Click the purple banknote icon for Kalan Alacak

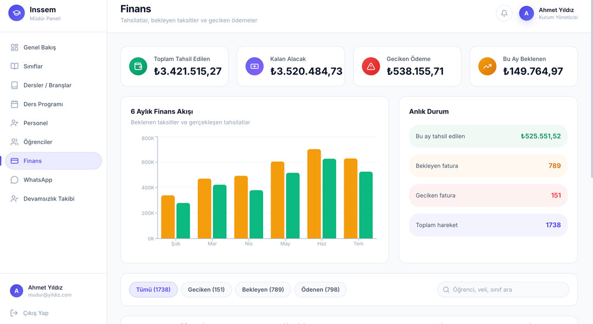coord(255,66)
